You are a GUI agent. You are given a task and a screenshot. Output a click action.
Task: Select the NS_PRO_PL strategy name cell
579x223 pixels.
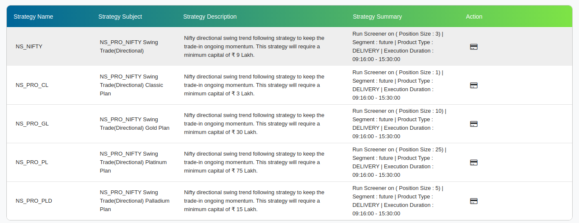32,162
